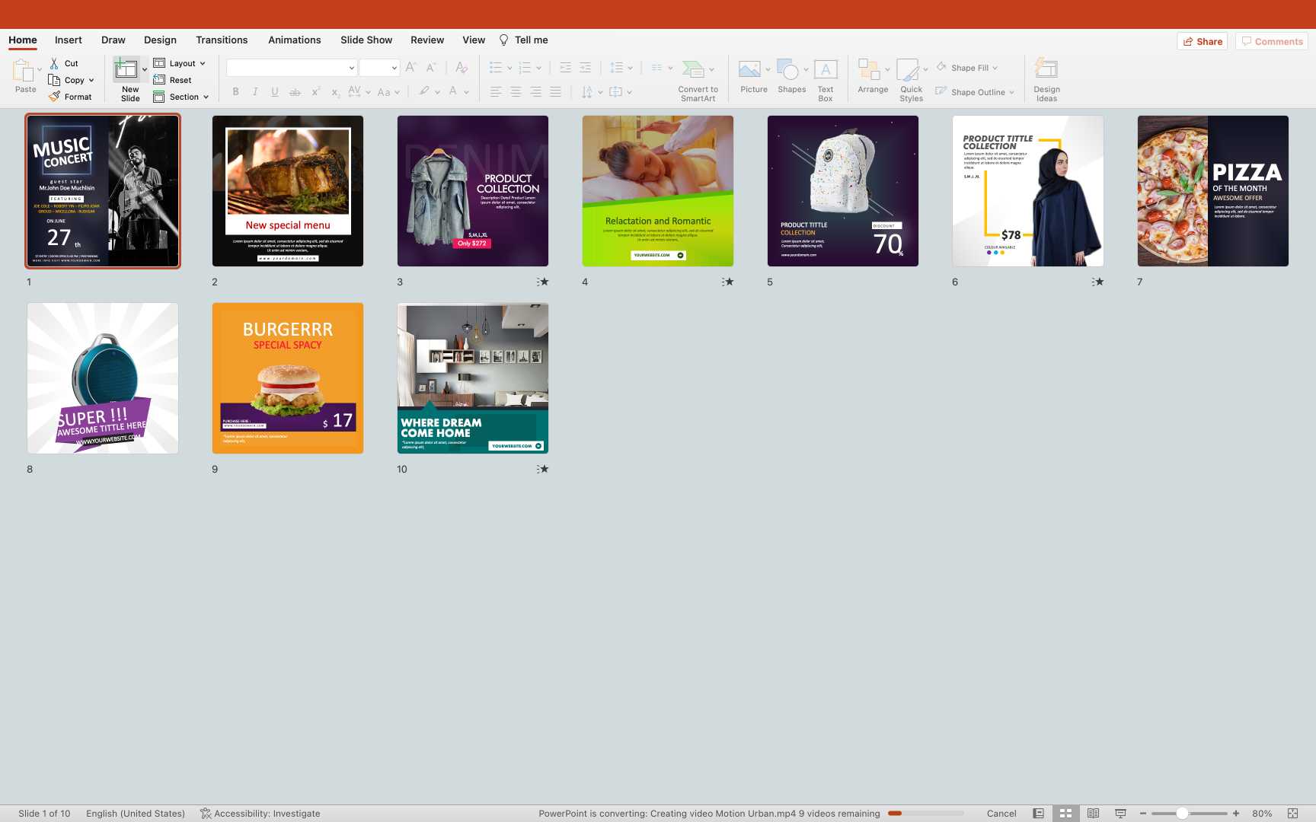Open the Picture insert tool
The height and width of the screenshot is (822, 1316).
[x=749, y=70]
